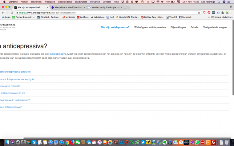234x146 pixels.
Task: Open the FactuurSturen.nl bookmark
Action: pyautogui.click(x=24, y=17)
